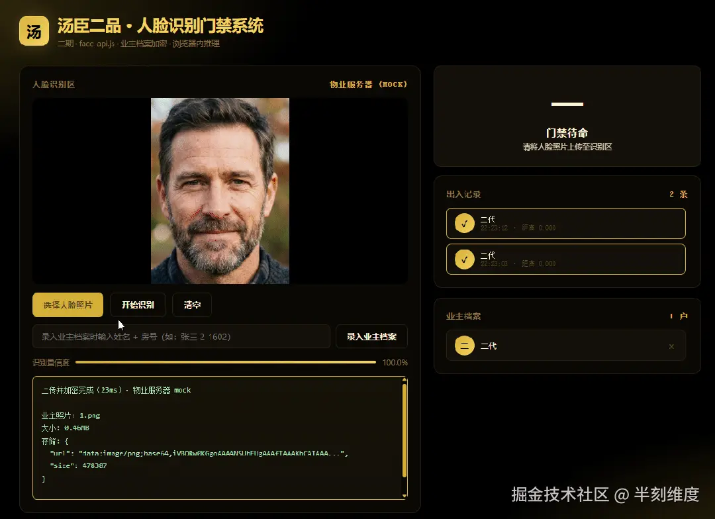Click the 人脸识别区 heading

tap(54, 84)
